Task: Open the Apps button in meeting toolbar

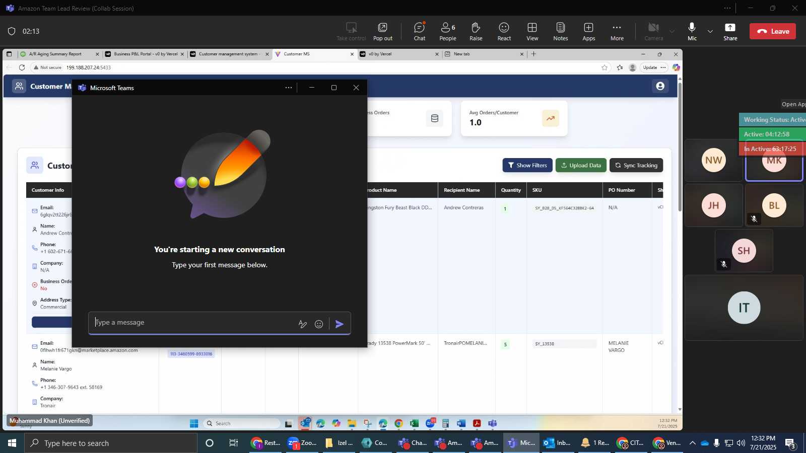Action: click(x=588, y=31)
